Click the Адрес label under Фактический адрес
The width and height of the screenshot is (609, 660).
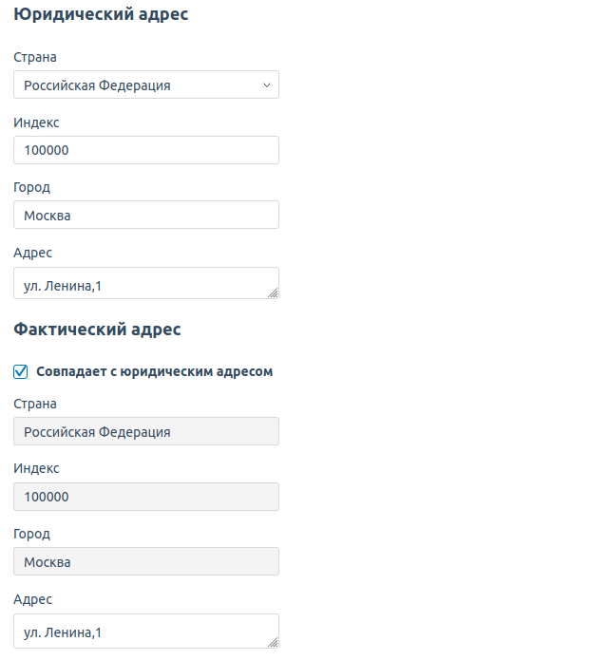[x=33, y=599]
